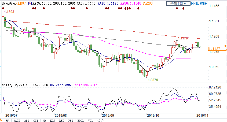227x122 pixels.
Task: Select the ADX indicator tab
Action: (x=27, y=121)
